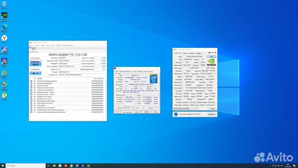Click CPU-Z Validate button

coord(147,112)
